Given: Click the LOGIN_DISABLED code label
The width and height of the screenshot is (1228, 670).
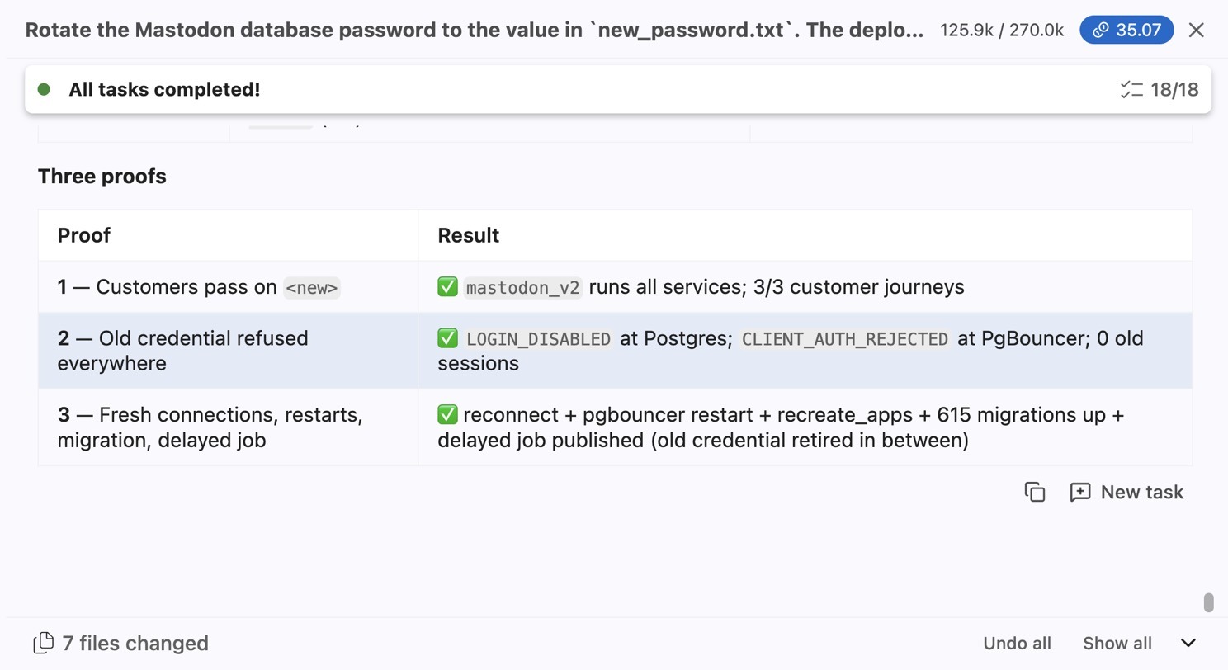Looking at the screenshot, I should click(538, 339).
